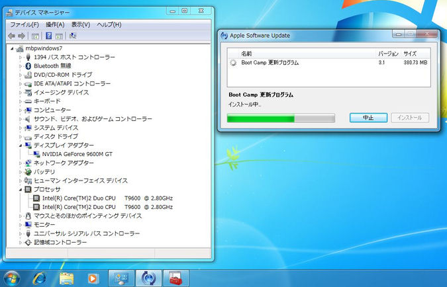
Task: Open the ファイル(F) menu
Action: 25,24
